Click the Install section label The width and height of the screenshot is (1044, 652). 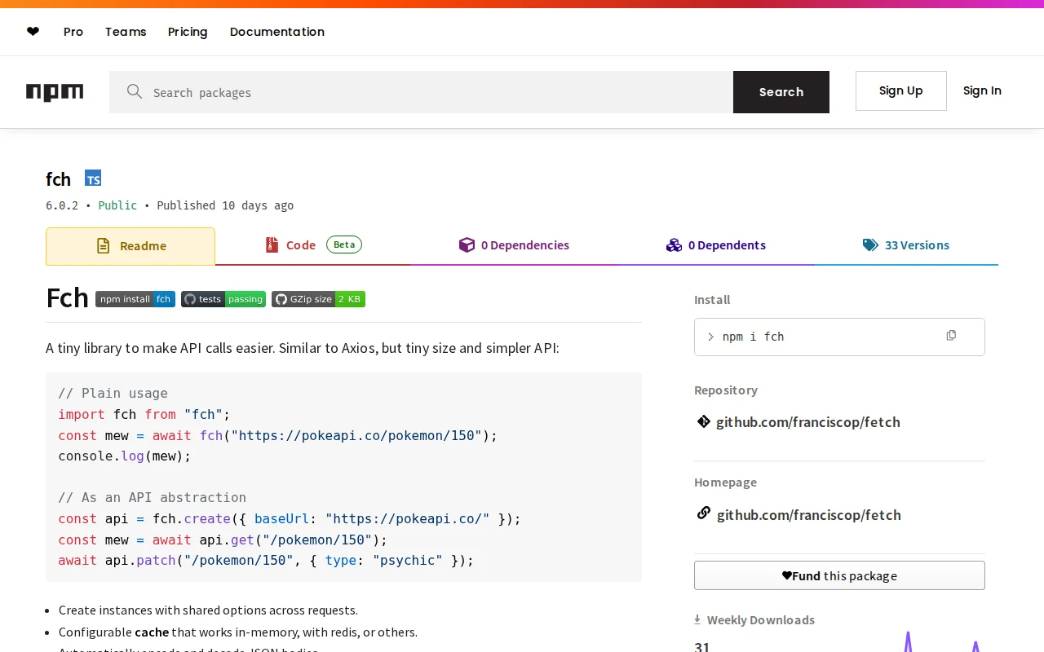pos(712,300)
